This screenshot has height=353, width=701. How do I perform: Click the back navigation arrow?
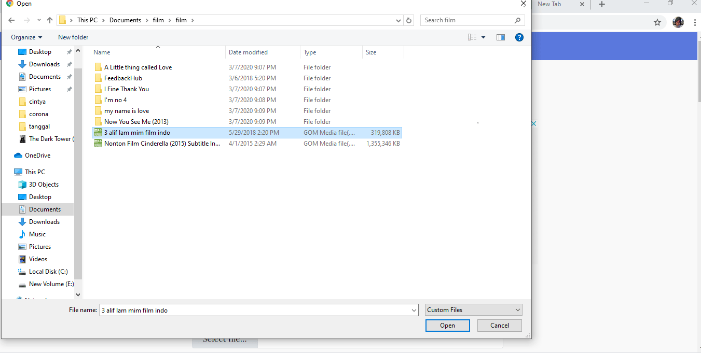point(11,20)
